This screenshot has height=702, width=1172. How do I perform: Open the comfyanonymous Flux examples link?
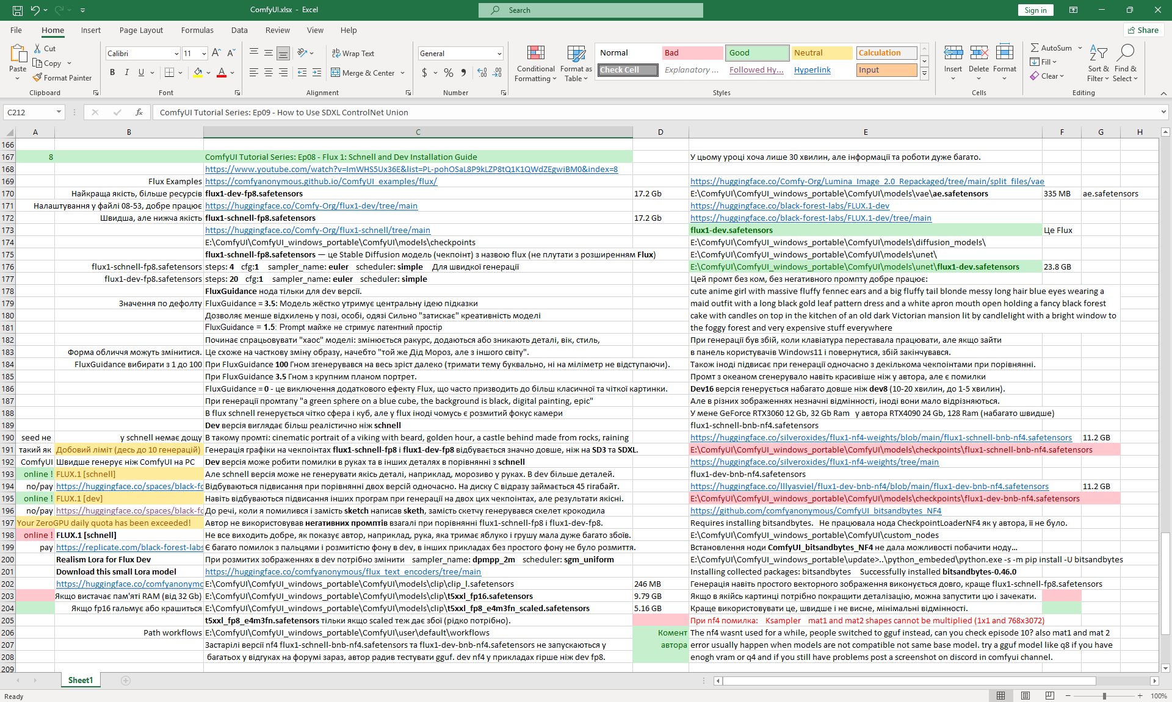(x=321, y=181)
